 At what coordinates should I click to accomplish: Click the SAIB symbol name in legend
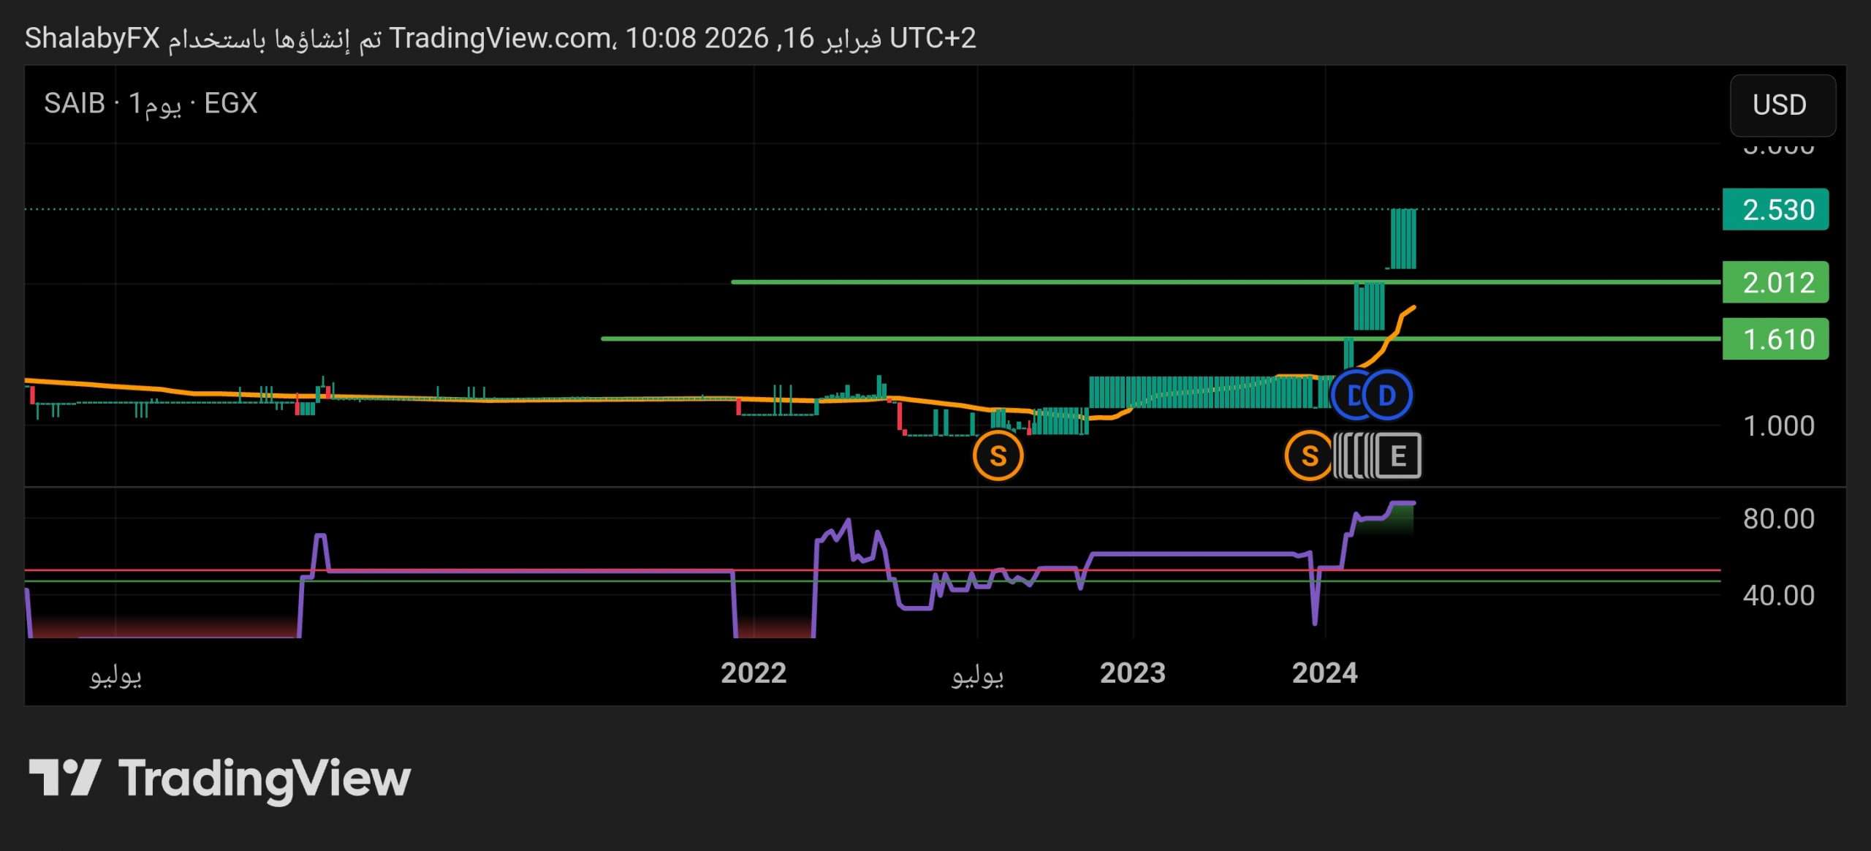(75, 103)
